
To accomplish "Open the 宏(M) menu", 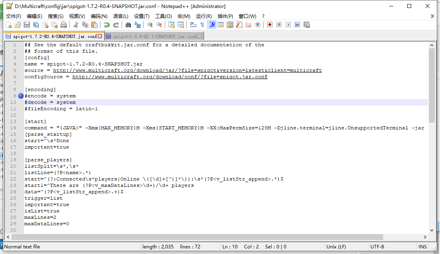I will (184, 16).
